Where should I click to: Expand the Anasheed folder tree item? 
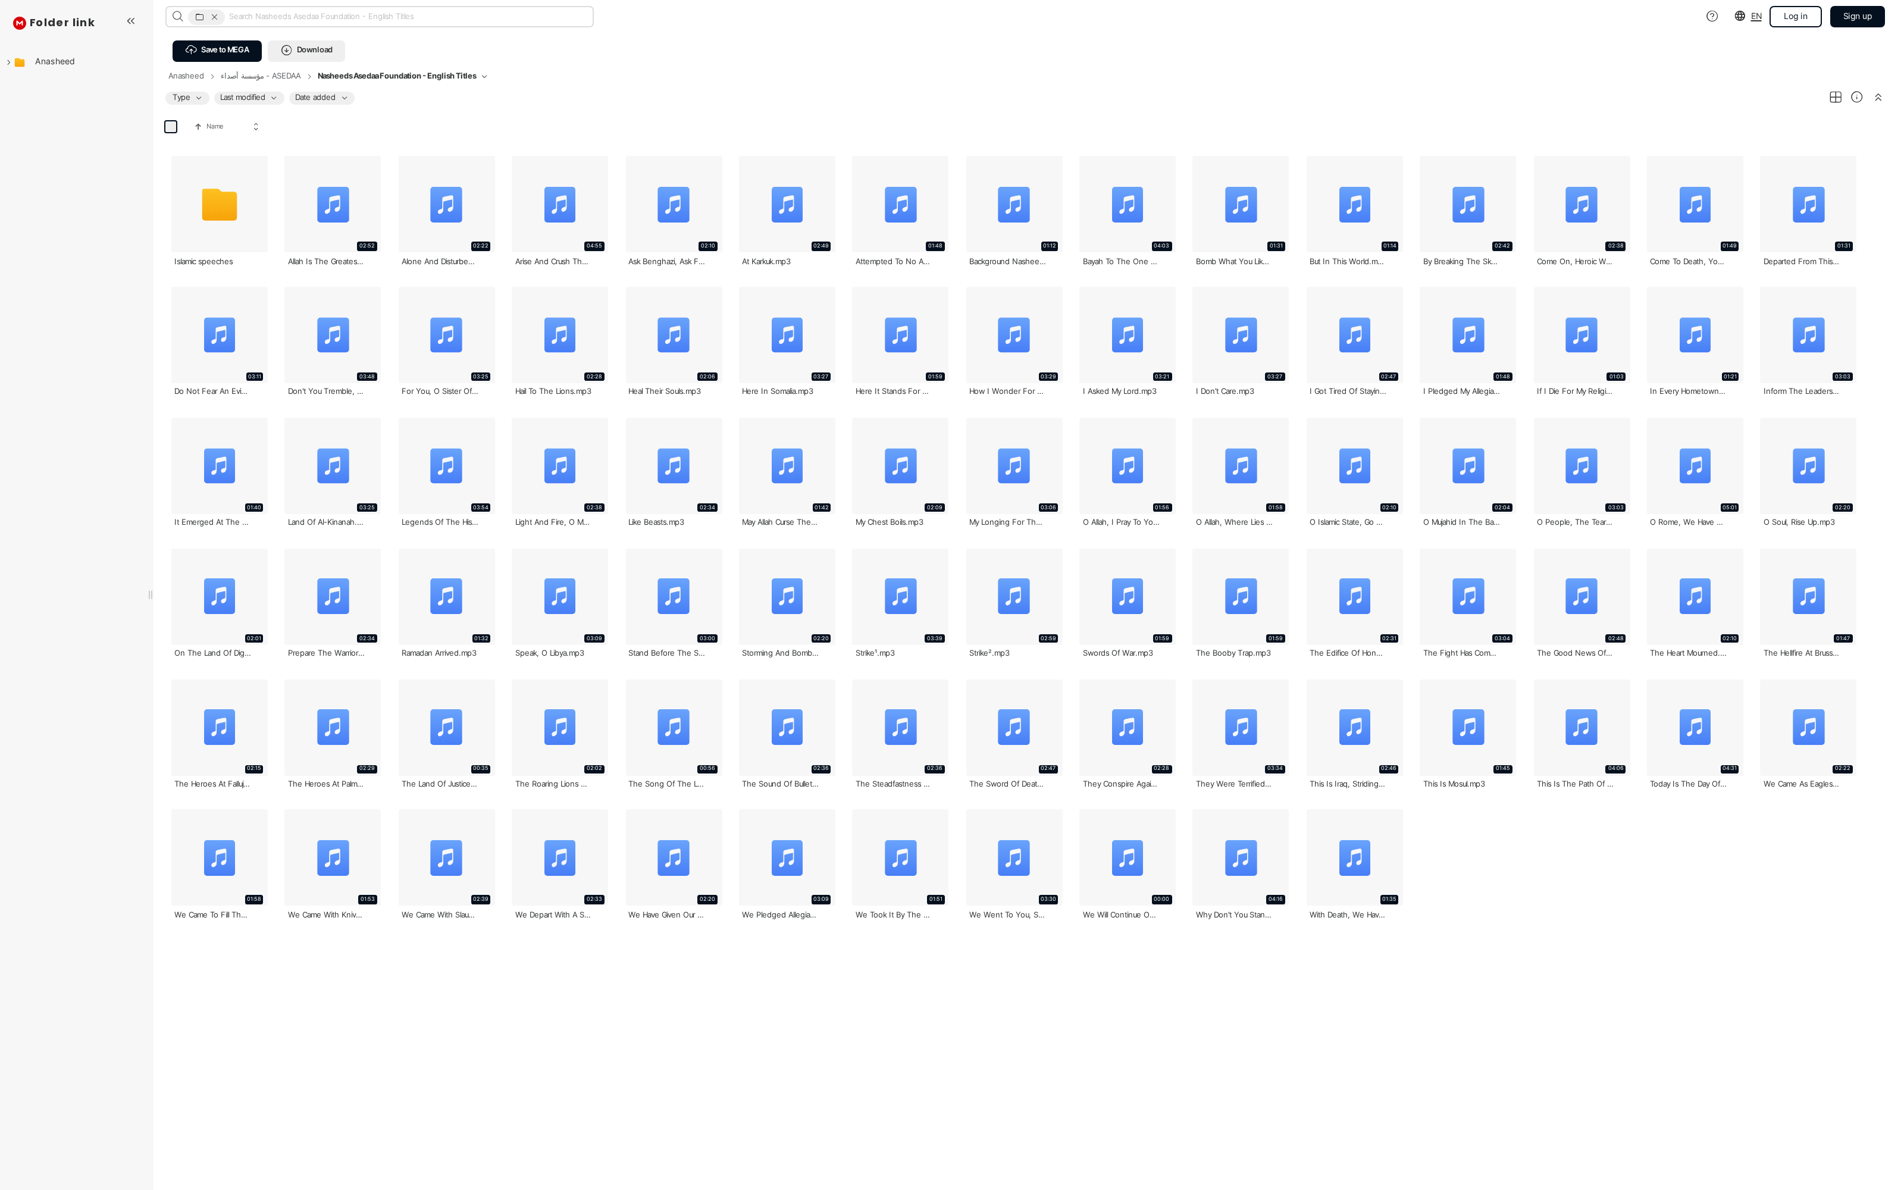click(x=9, y=62)
